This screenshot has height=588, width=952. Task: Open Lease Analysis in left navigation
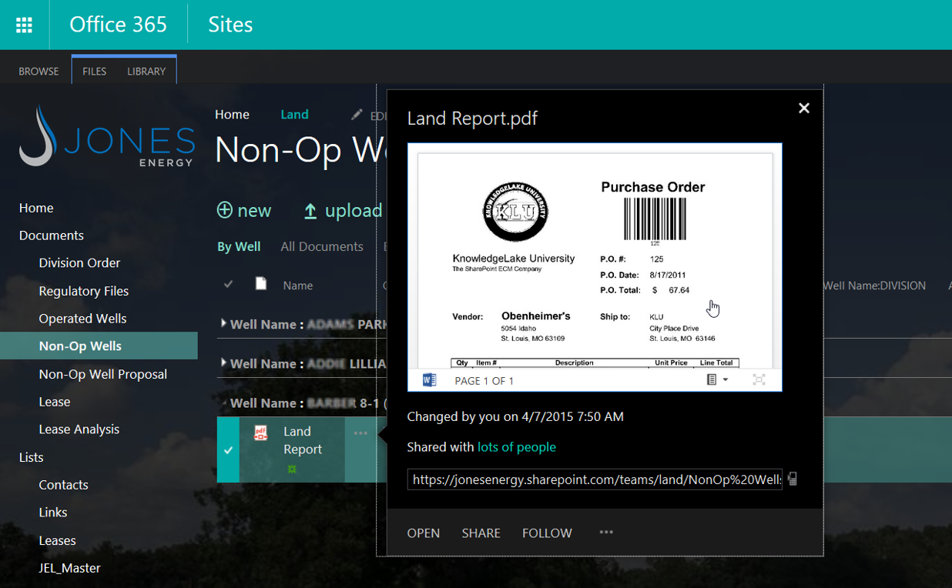79,429
